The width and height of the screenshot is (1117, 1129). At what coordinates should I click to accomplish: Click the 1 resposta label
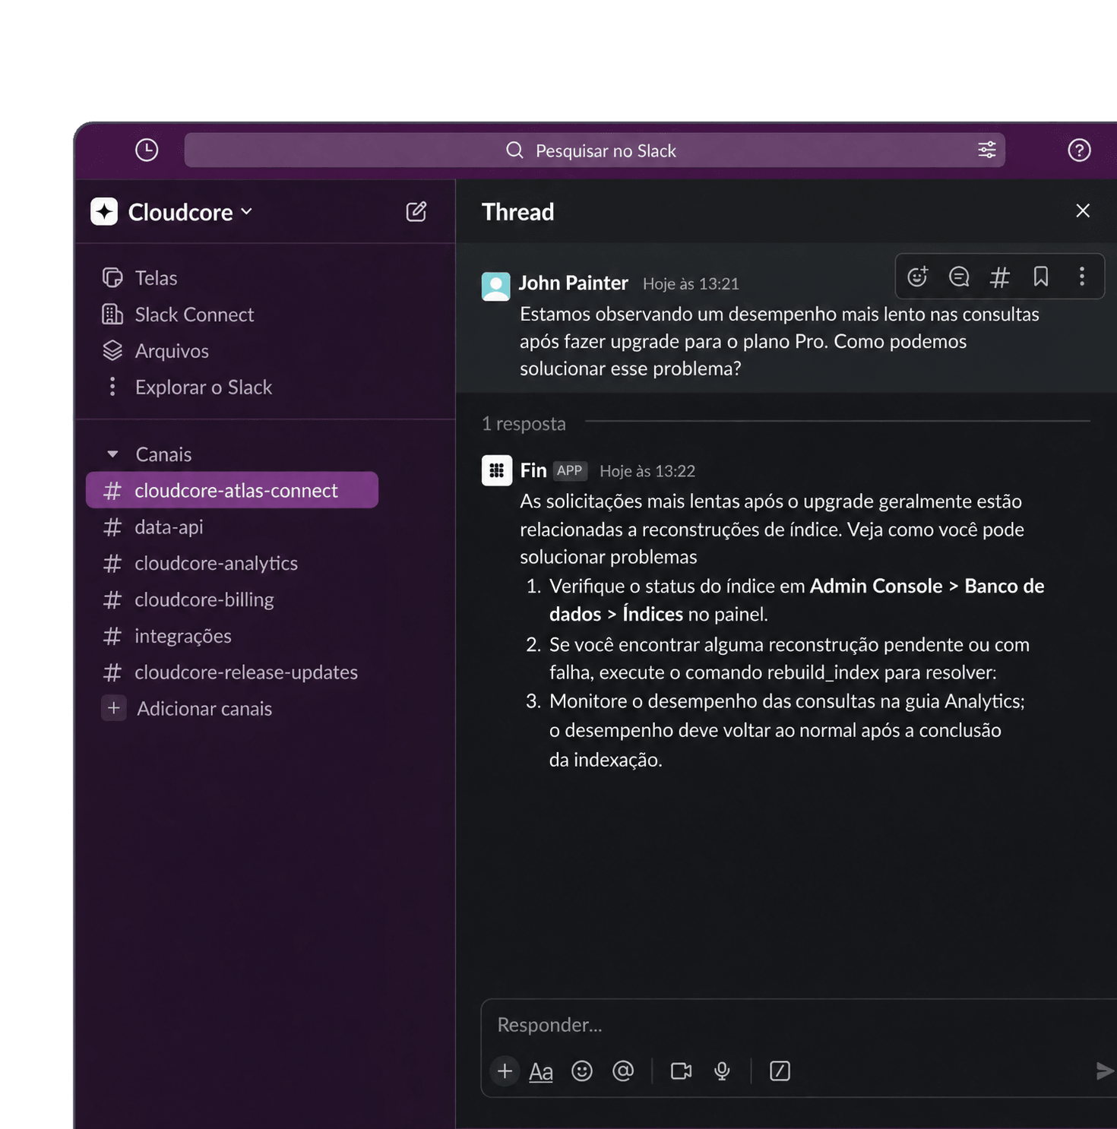coord(524,423)
